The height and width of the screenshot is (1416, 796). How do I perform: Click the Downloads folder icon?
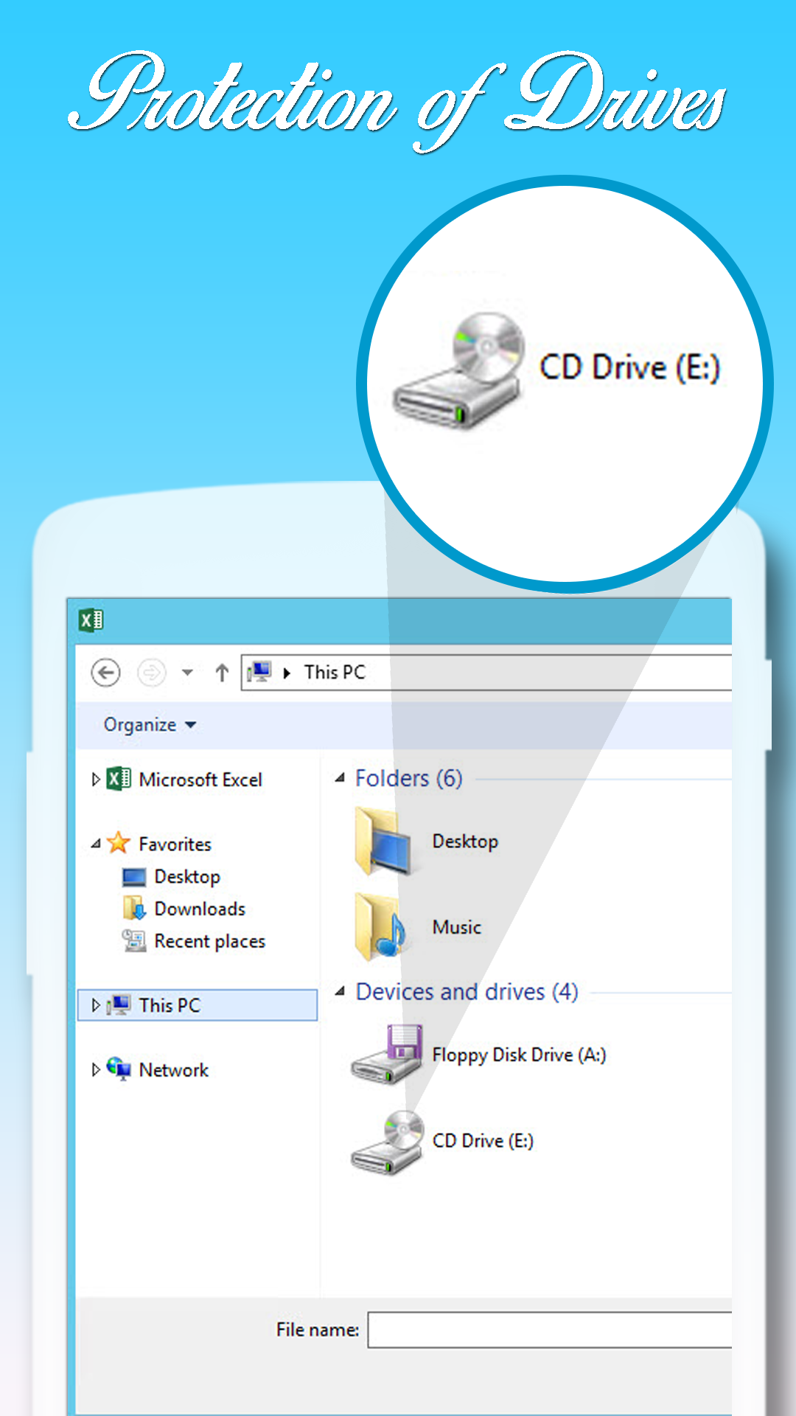tap(134, 908)
